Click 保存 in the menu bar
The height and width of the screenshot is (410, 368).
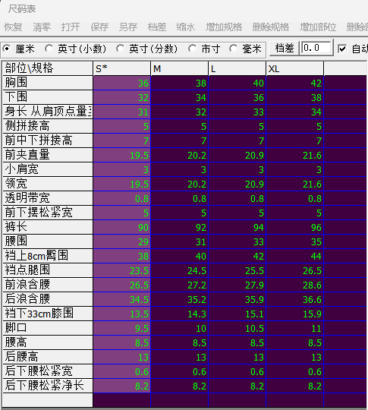click(99, 27)
